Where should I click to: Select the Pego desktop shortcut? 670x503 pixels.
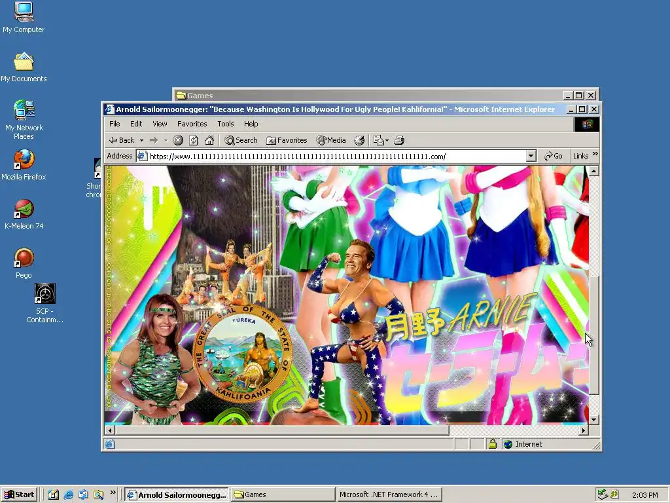pos(24,263)
